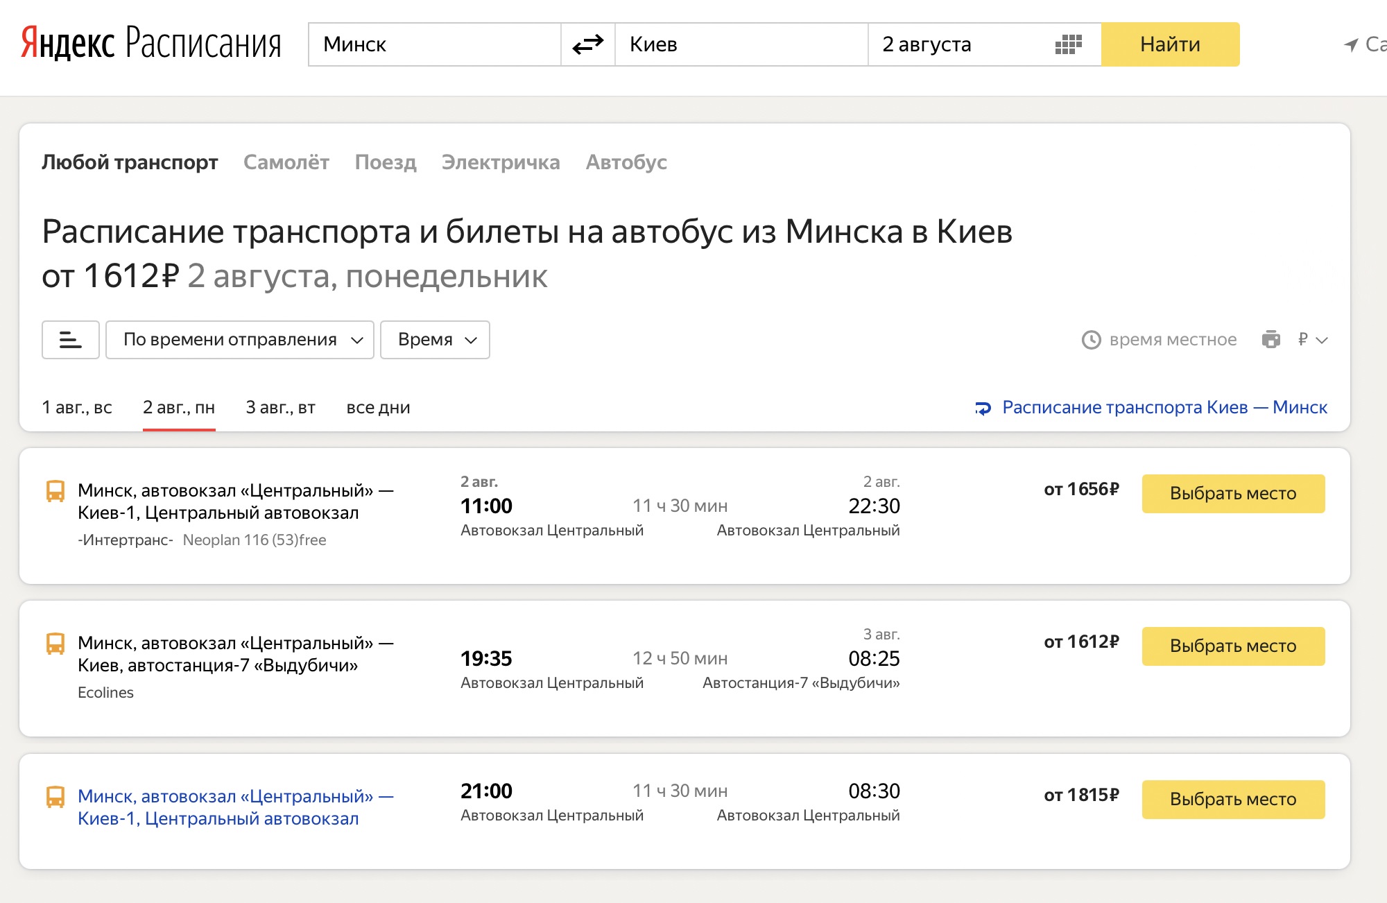Click the 11:00 trip route title
Viewport: 1387px width, 903px height.
coord(236,501)
